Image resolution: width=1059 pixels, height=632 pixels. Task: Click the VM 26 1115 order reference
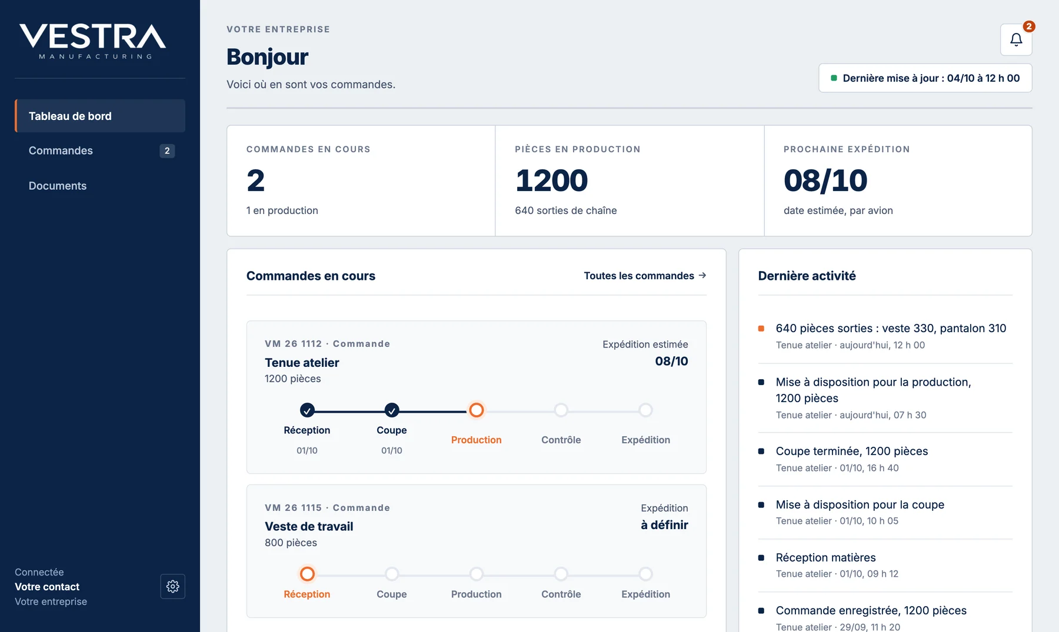click(293, 508)
